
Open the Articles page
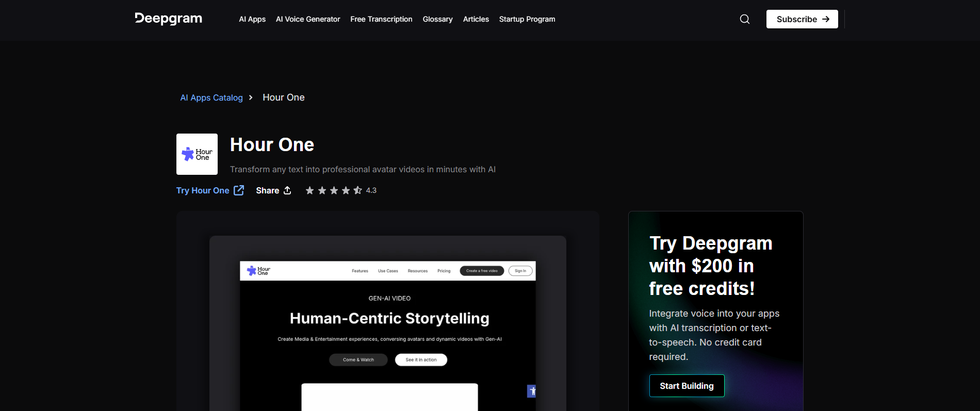(476, 19)
